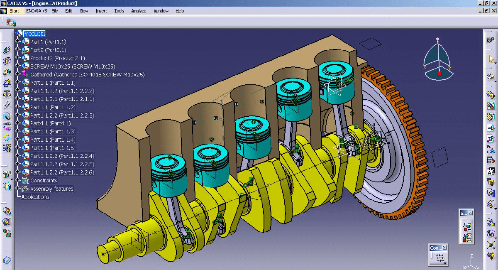Open the dropdown arrow on the Constraints toolbox
This screenshot has width=498, height=270.
point(445,263)
